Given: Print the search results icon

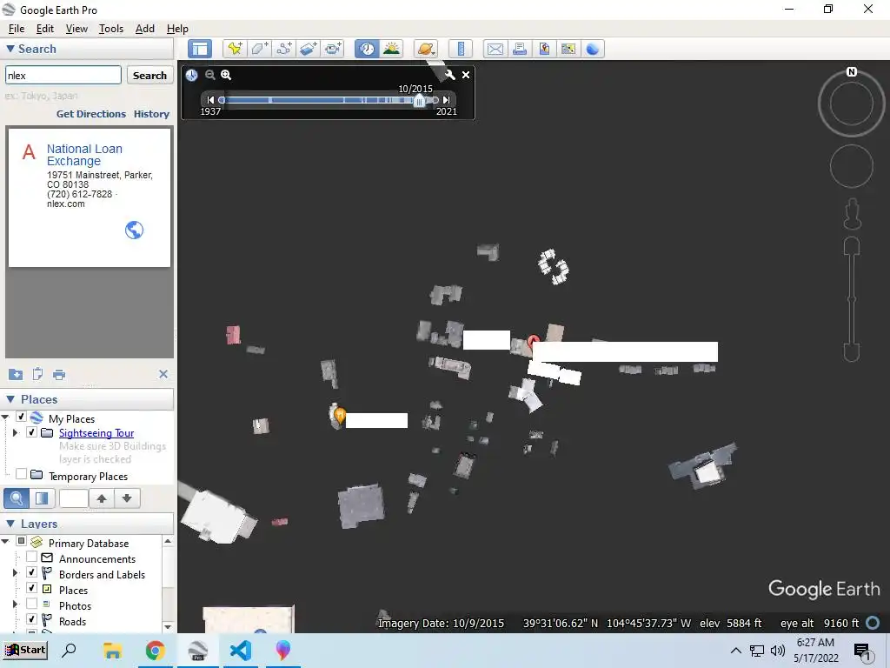Looking at the screenshot, I should click(59, 374).
